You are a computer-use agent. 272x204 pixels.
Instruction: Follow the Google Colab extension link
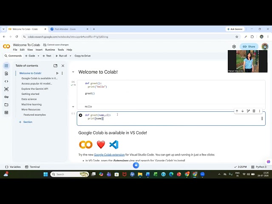(x=109, y=155)
